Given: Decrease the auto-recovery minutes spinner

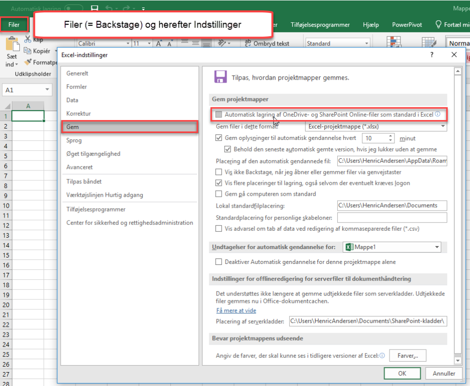Looking at the screenshot, I should coord(390,140).
